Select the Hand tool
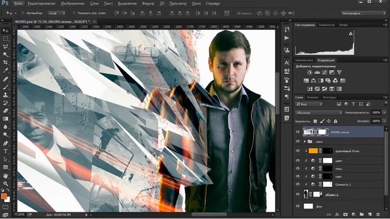 coord(5,176)
